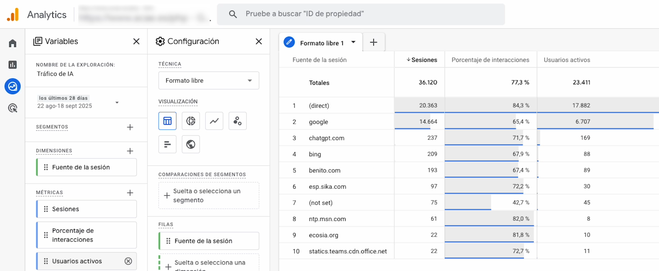Expand the date range selector

[117, 102]
